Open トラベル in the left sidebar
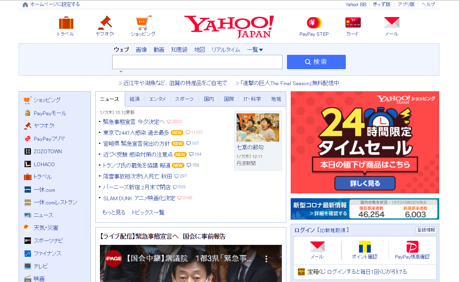459x282 pixels. pyautogui.click(x=42, y=177)
